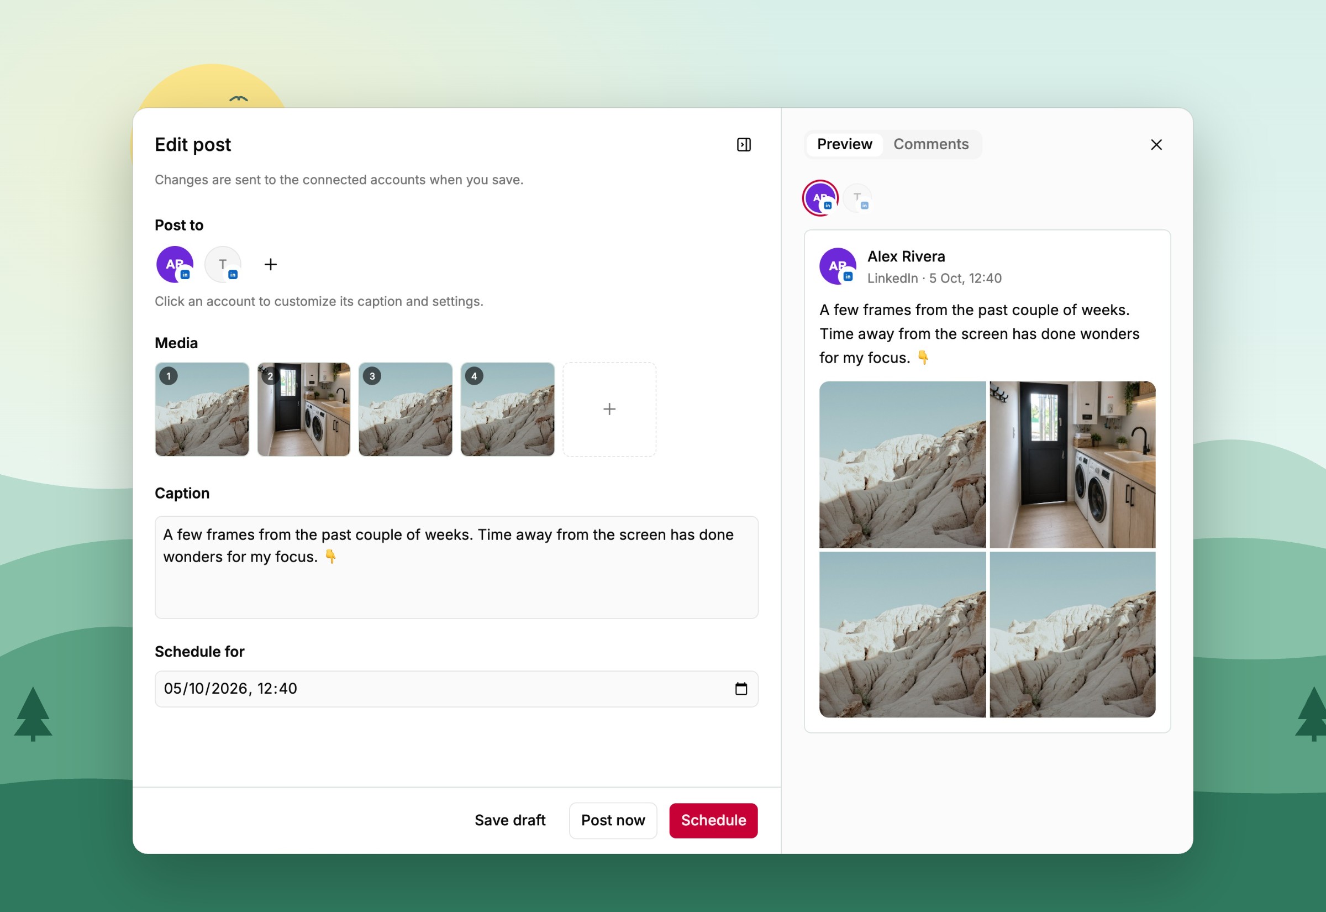Click the red Schedule button
Image resolution: width=1326 pixels, height=912 pixels.
click(x=713, y=820)
